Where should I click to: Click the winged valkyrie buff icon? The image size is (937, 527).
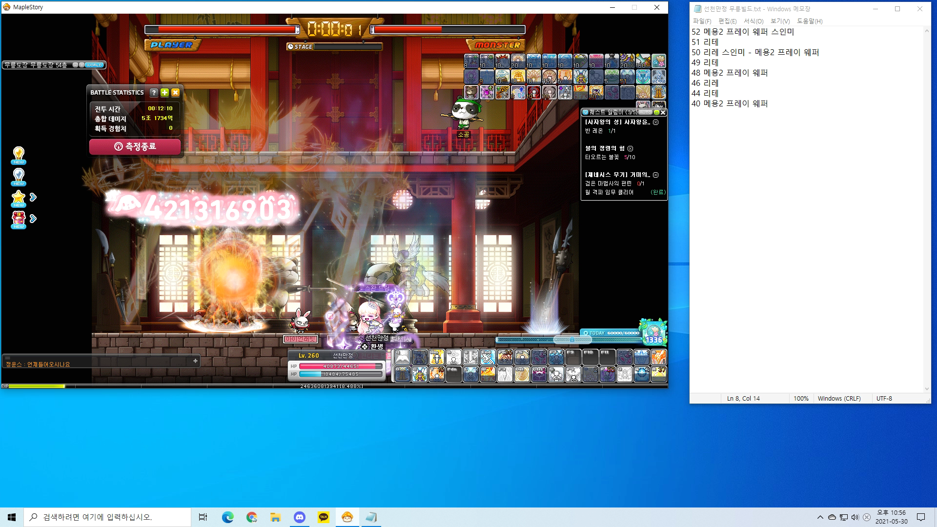(x=581, y=77)
